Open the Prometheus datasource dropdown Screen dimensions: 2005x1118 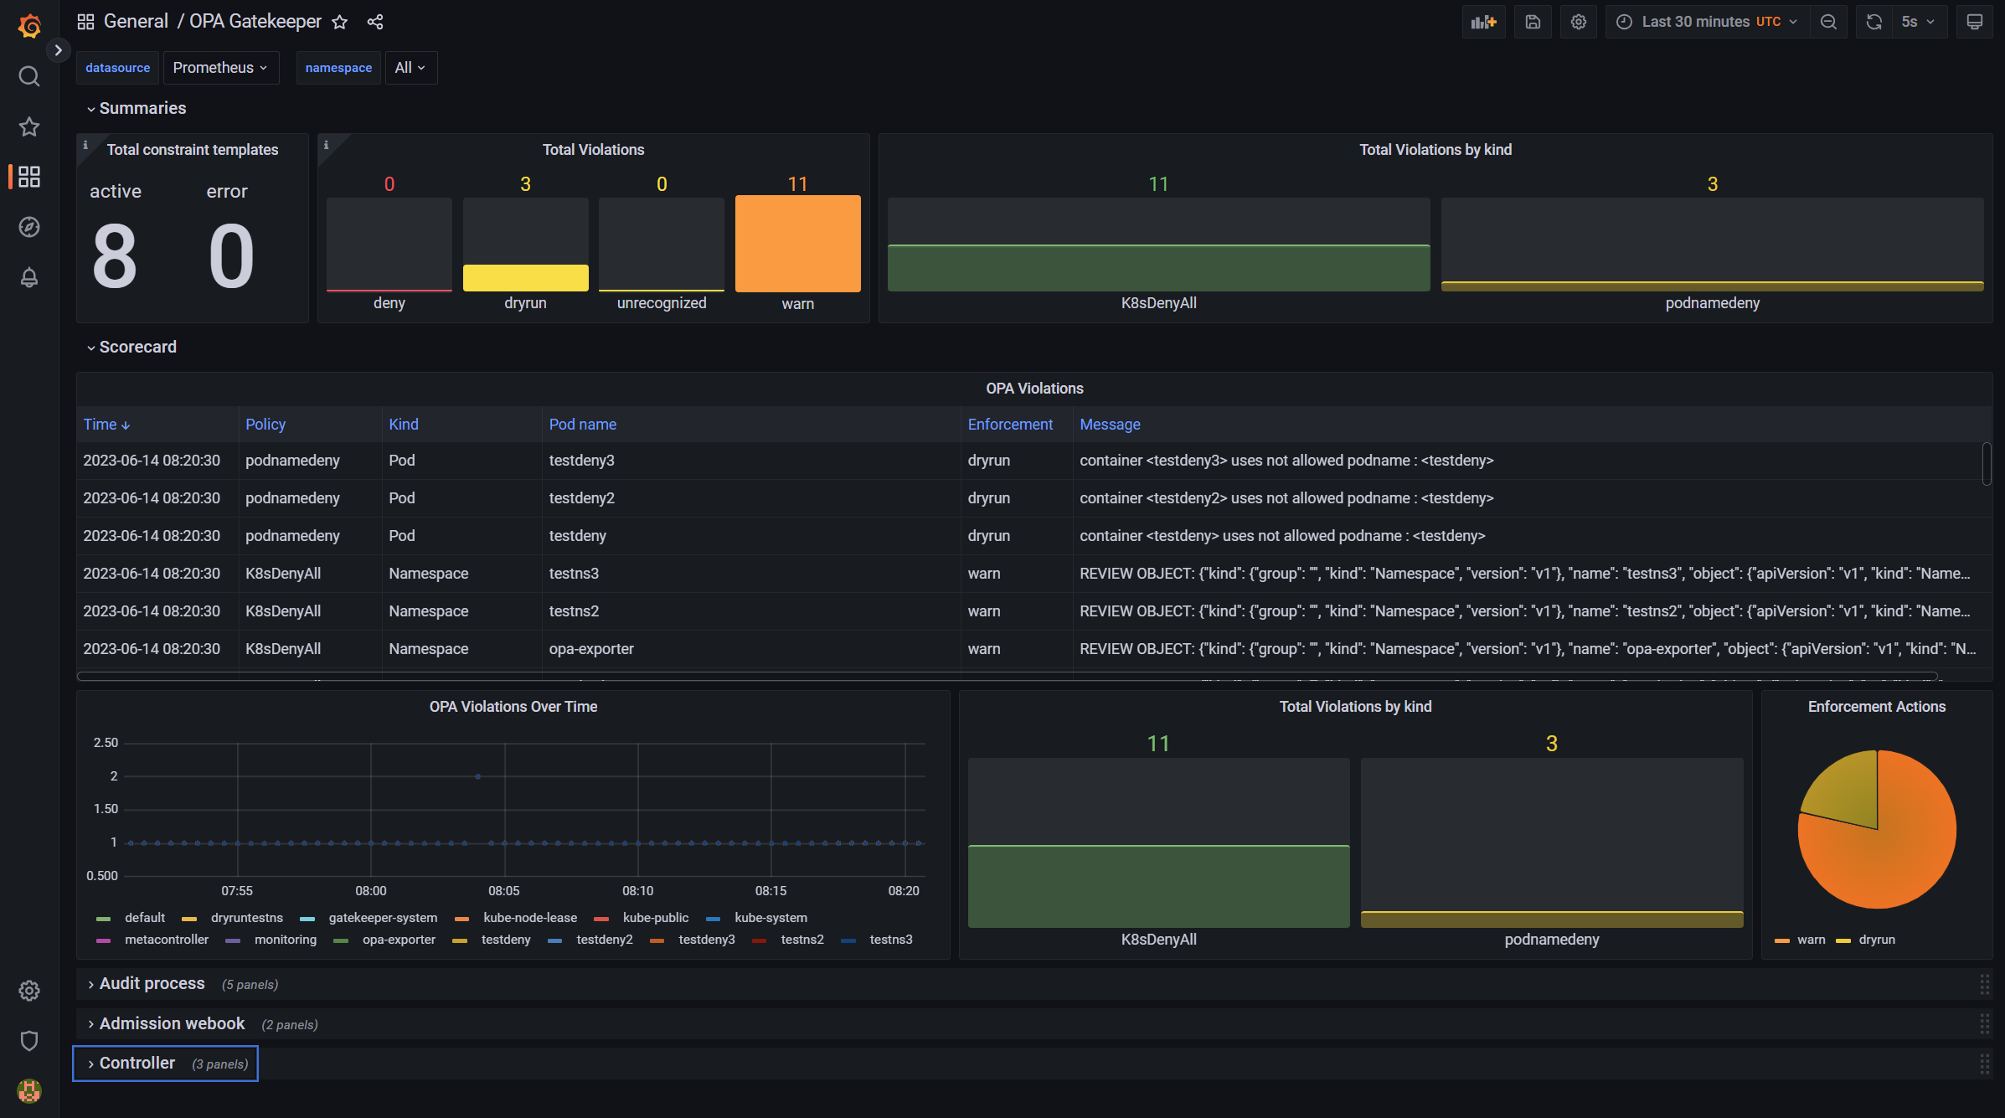point(220,68)
